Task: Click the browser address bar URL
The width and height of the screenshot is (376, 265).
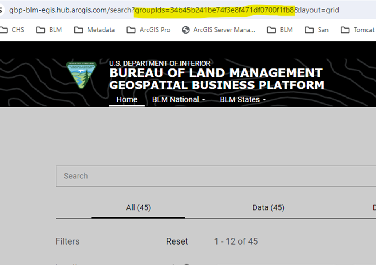Action: tap(174, 10)
